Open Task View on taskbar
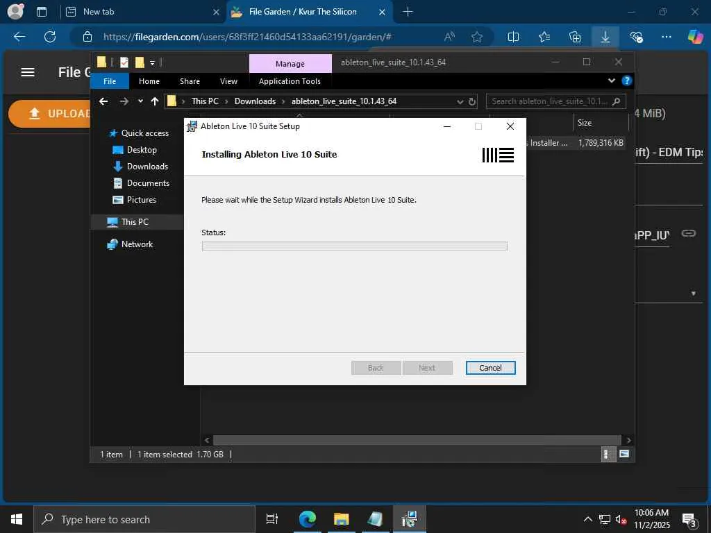Image resolution: width=711 pixels, height=533 pixels. (271, 519)
